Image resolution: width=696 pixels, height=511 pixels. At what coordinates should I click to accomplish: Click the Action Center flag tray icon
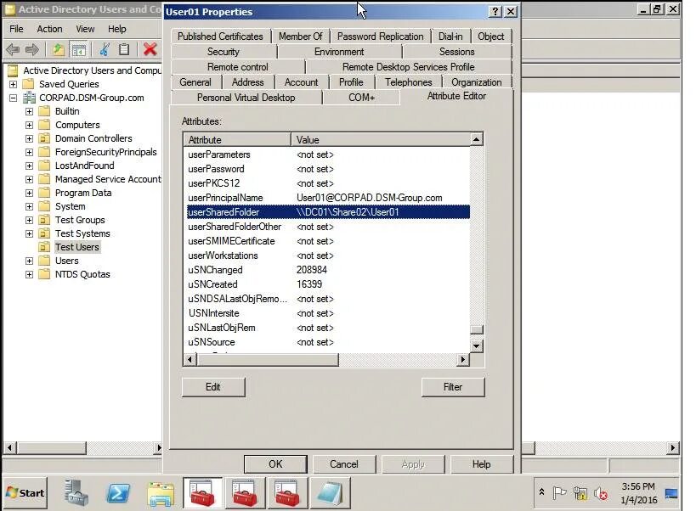(x=559, y=493)
